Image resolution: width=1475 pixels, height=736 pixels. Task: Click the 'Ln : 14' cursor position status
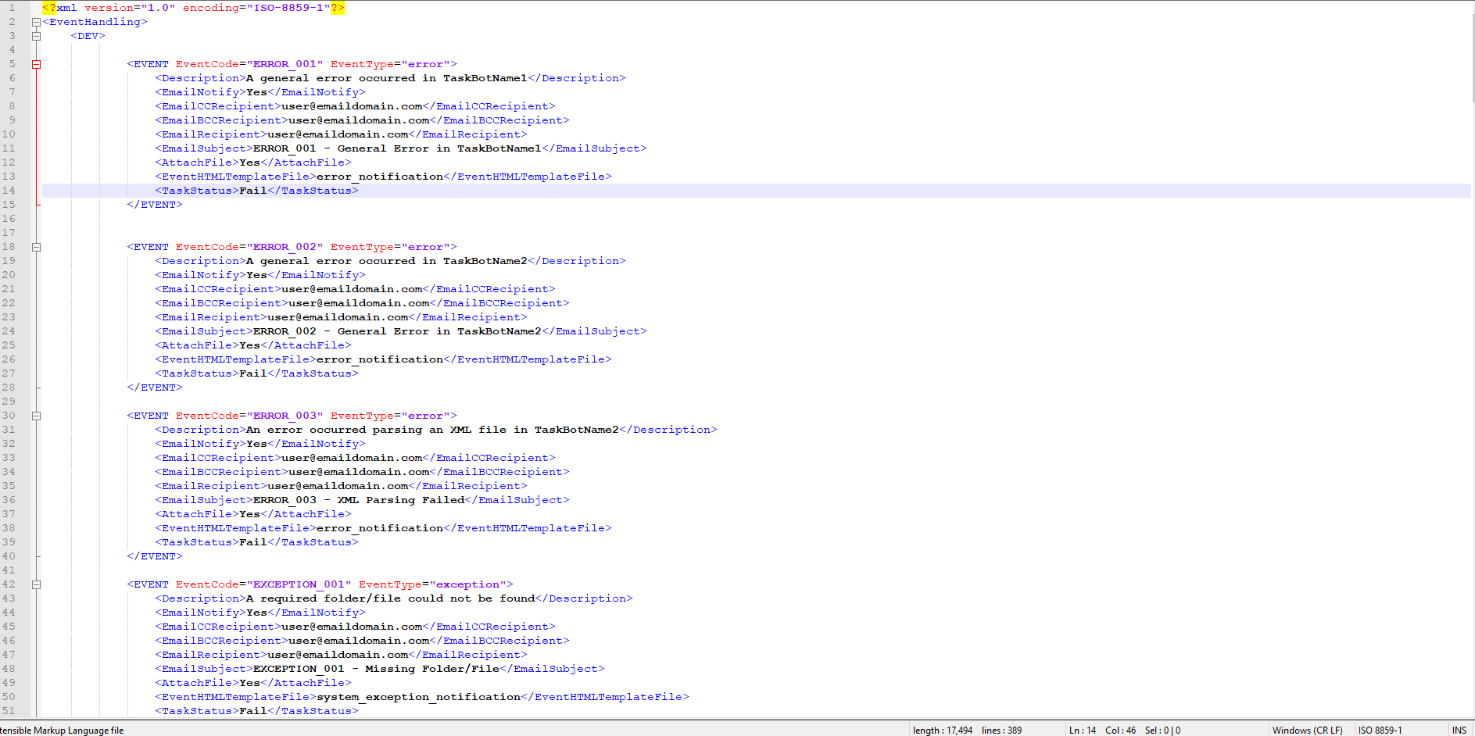[x=1083, y=731]
